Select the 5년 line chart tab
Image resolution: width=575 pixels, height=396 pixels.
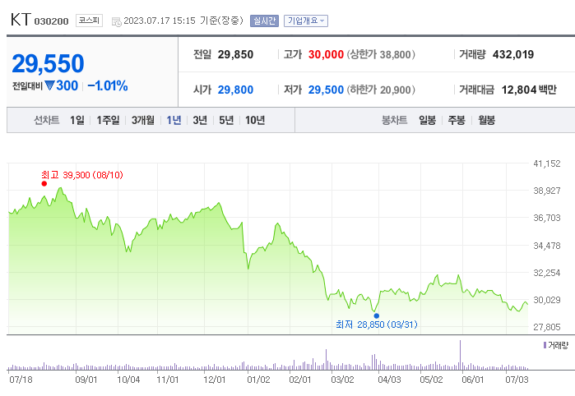pyautogui.click(x=226, y=120)
